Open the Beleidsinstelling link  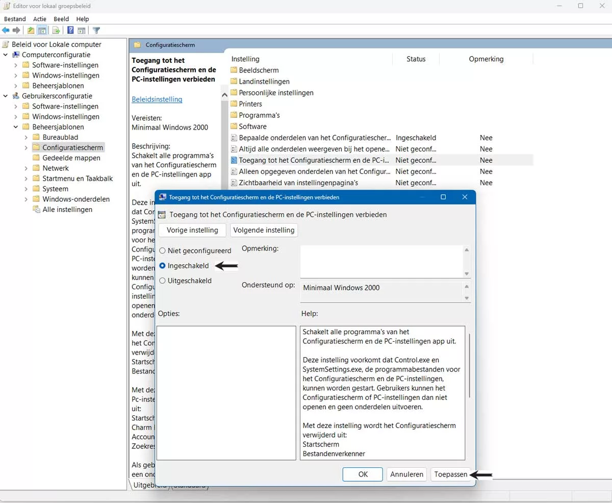pos(157,99)
